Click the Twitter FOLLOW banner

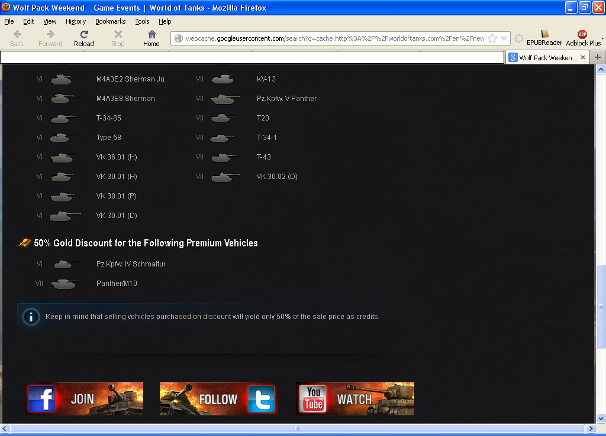218,399
